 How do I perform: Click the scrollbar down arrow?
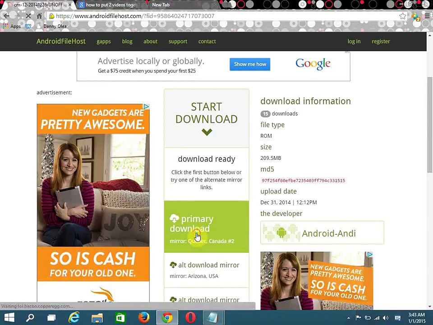tap(430, 306)
